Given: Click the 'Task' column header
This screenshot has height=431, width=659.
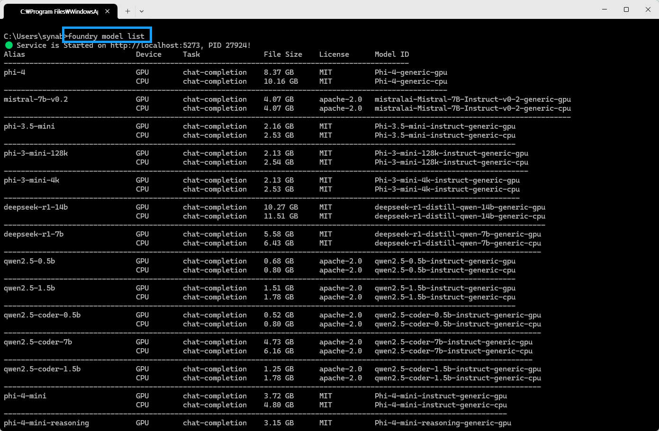Looking at the screenshot, I should (191, 54).
